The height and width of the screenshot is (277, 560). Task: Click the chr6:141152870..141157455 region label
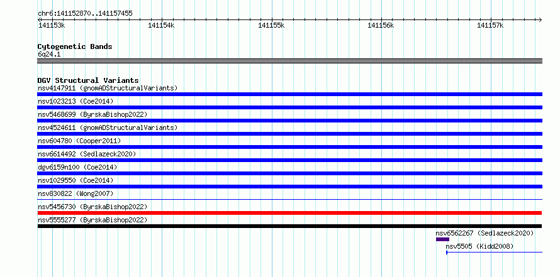pos(85,14)
